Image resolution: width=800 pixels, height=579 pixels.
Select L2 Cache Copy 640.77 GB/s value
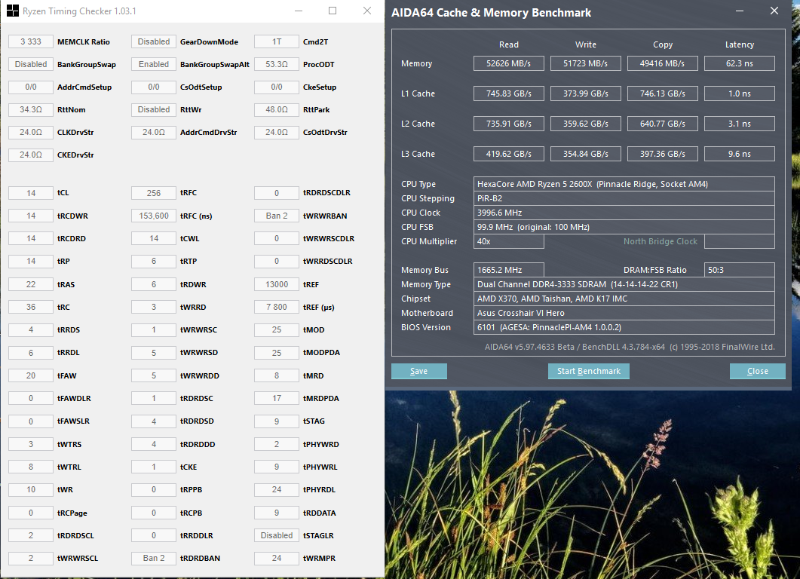(x=662, y=124)
